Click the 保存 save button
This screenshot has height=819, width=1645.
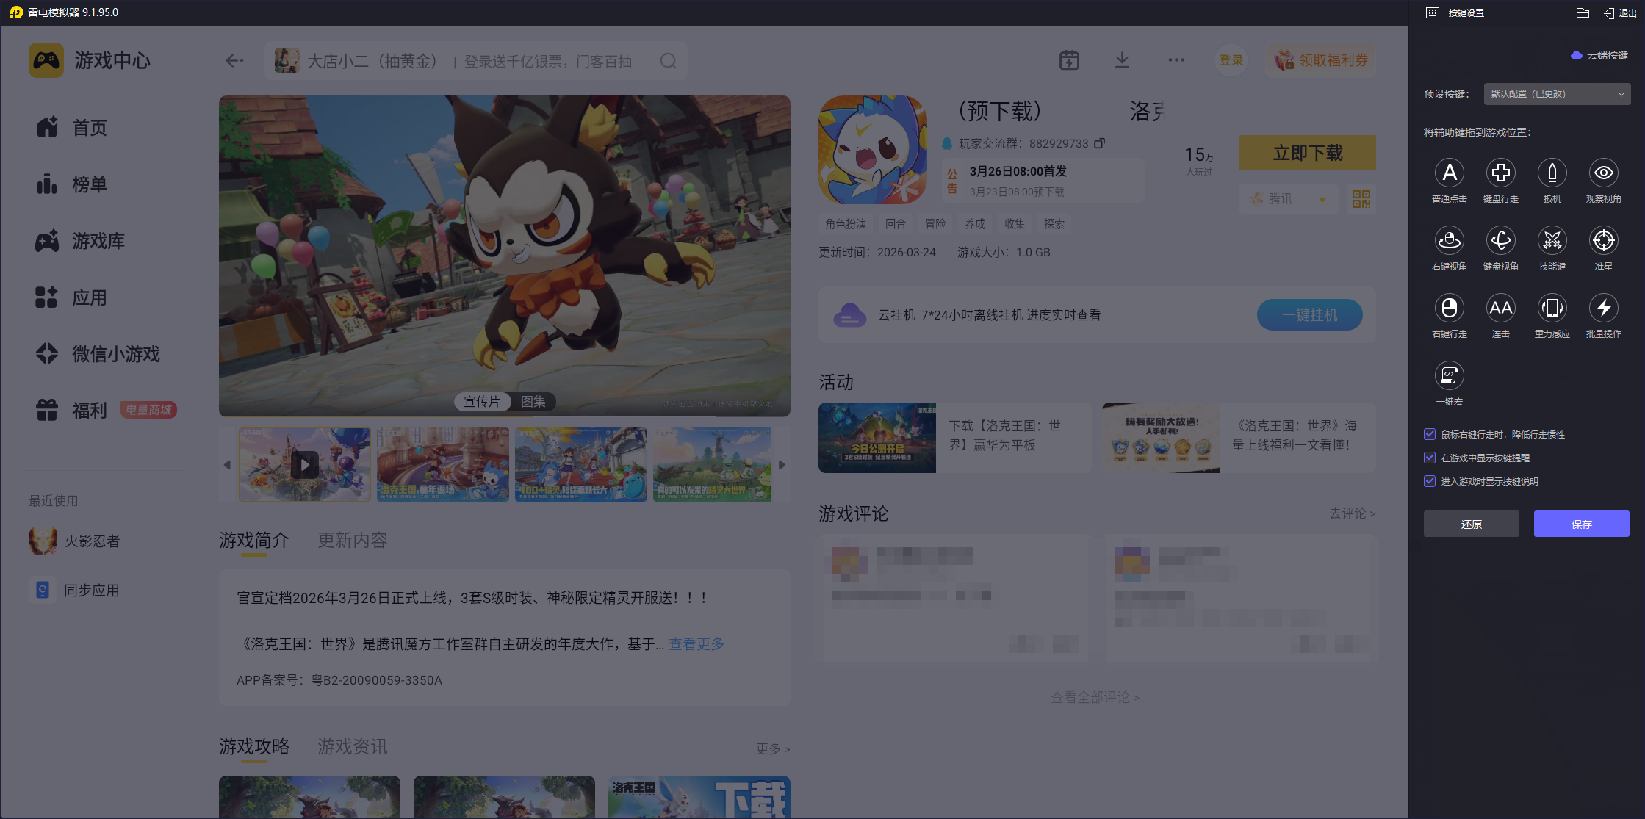pos(1581,524)
